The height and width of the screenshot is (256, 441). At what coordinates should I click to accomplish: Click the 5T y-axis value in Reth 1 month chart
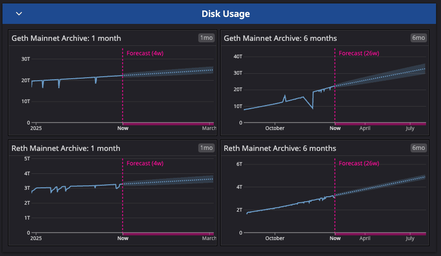(27, 159)
